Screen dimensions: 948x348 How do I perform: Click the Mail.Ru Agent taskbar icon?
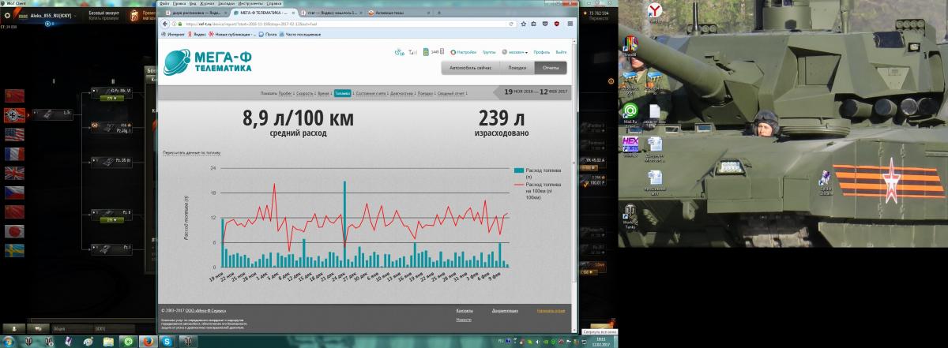[128, 341]
